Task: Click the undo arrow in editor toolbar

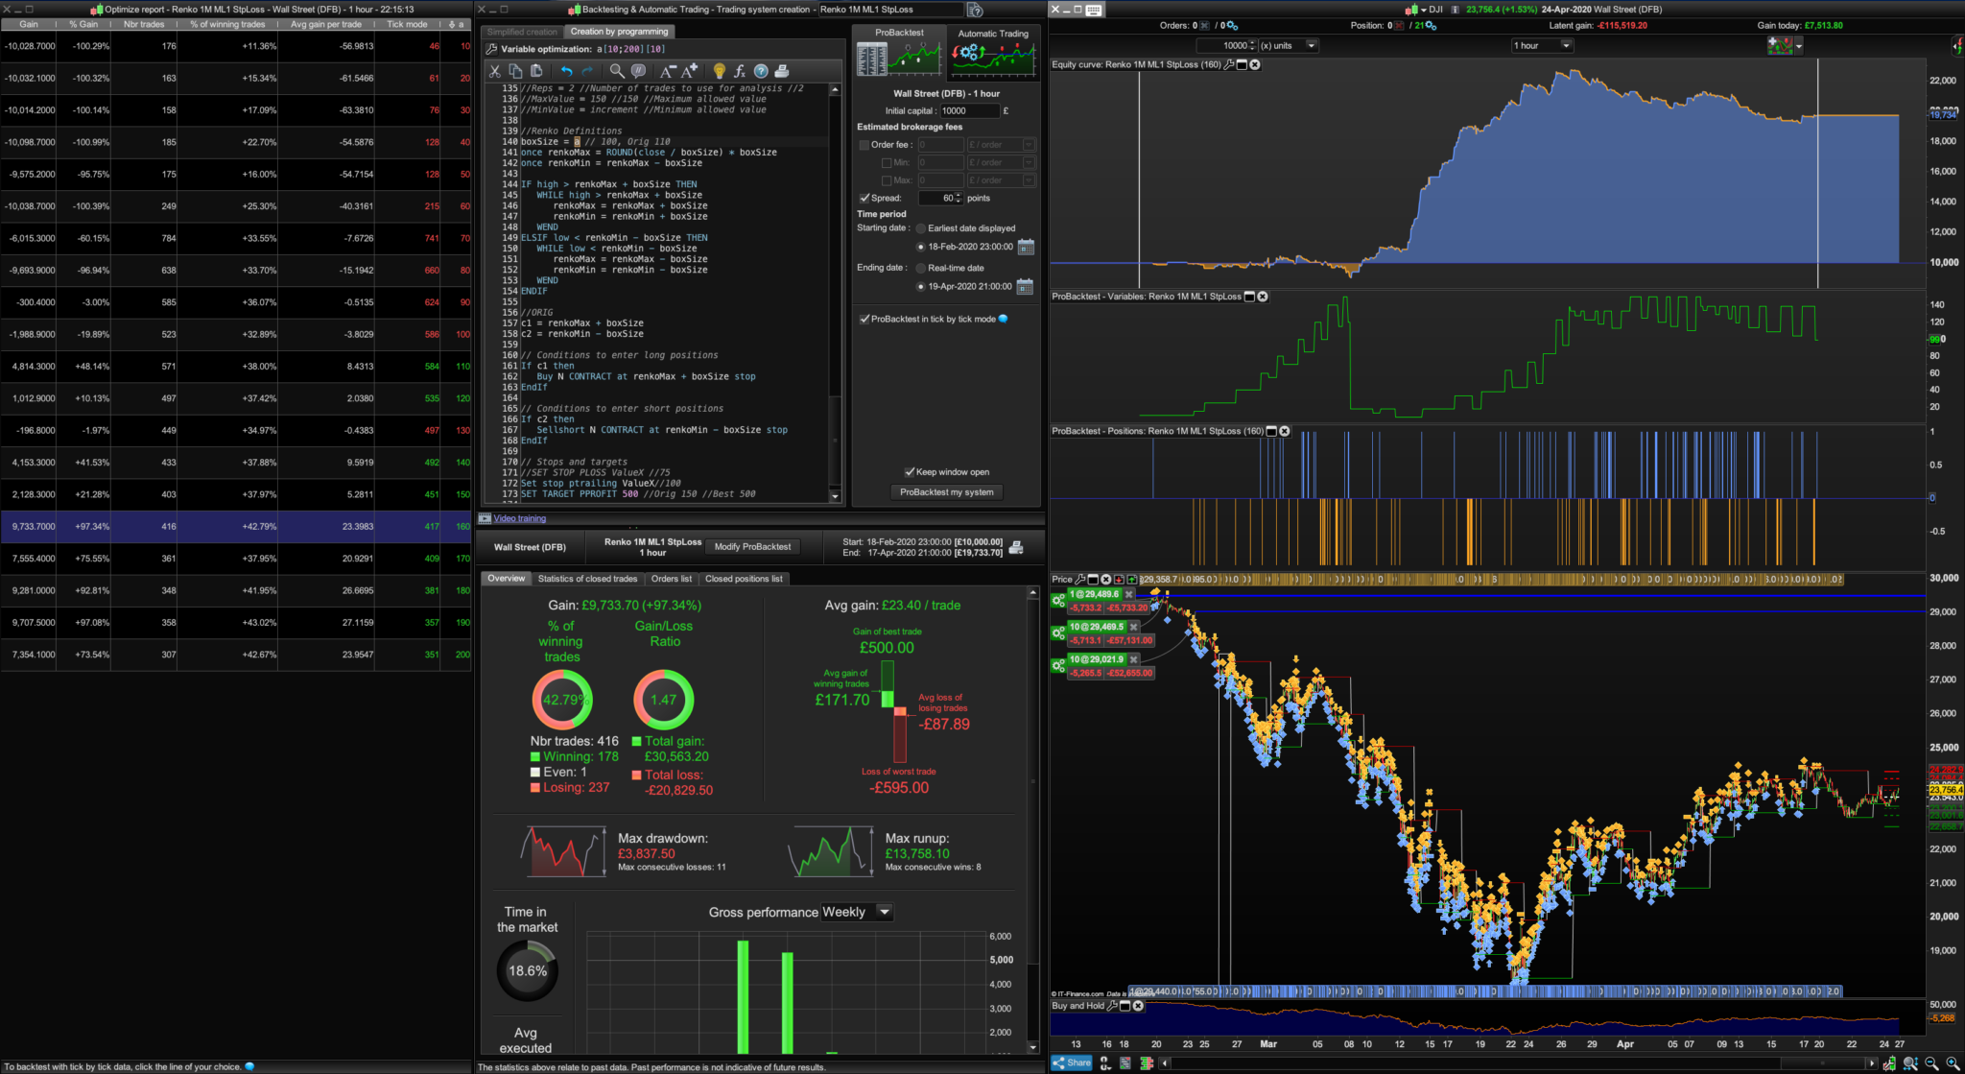Action: pos(566,71)
